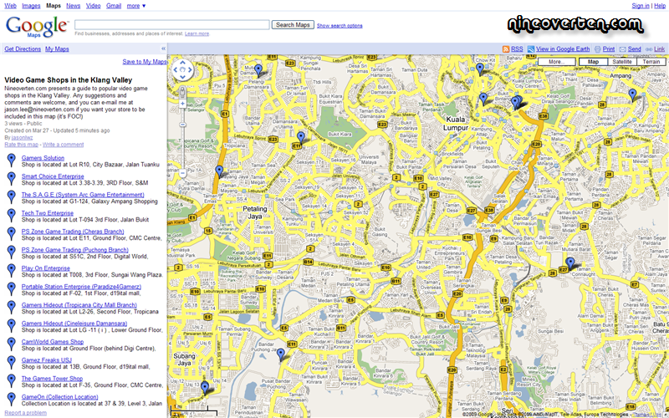Open Gamers Hideout (Tropicana City Mall Branch)
Screen dimensions: 669x418
pyautogui.click(x=79, y=305)
